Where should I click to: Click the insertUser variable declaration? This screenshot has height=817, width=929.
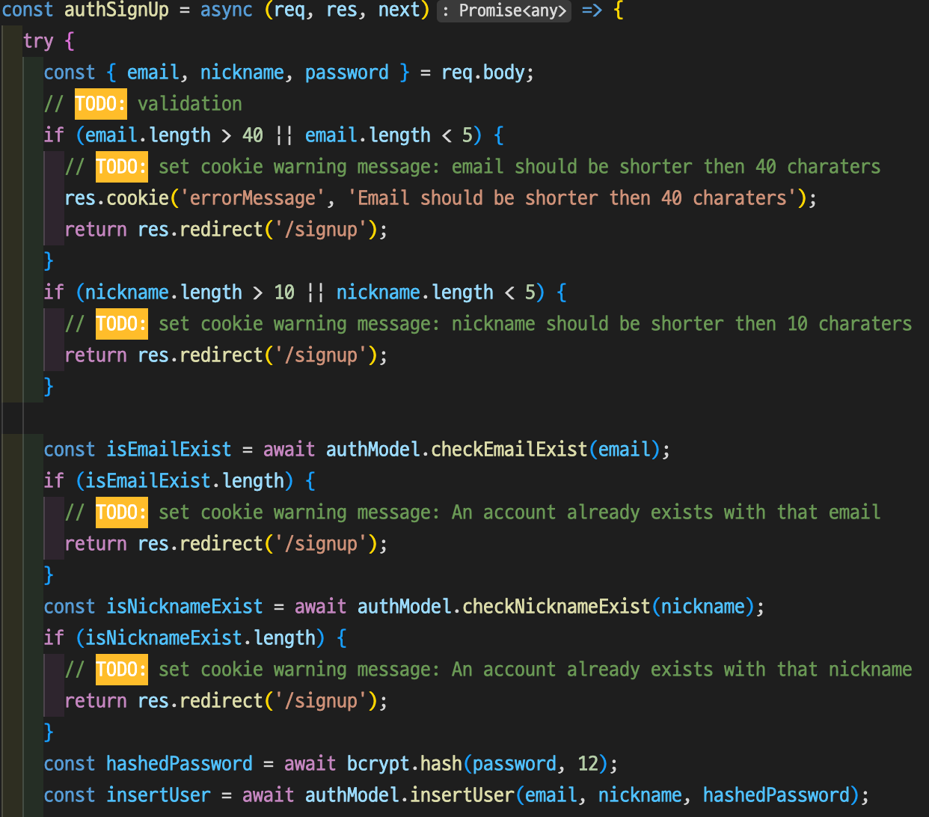[x=159, y=795]
